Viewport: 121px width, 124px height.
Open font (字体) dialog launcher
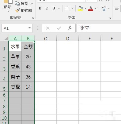click(x=110, y=18)
